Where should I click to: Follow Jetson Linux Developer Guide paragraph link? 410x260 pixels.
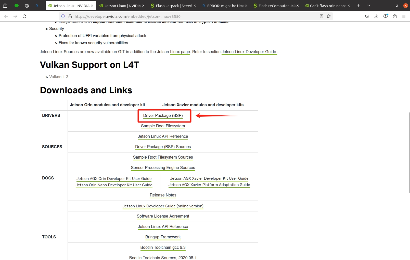(x=249, y=52)
